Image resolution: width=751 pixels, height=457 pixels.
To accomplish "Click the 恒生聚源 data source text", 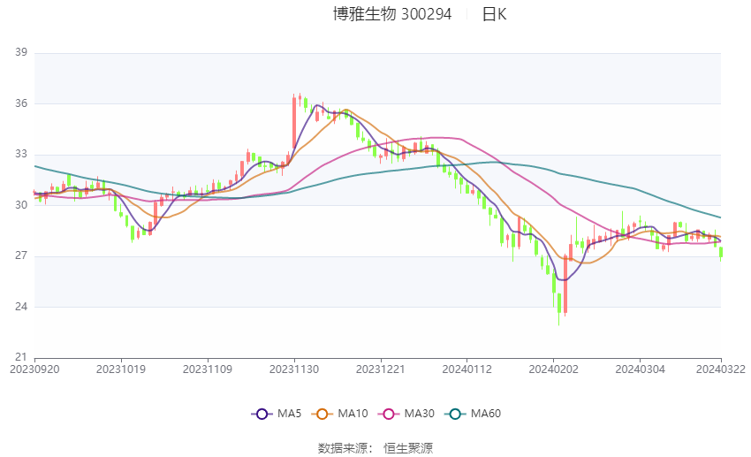I will tap(408, 448).
